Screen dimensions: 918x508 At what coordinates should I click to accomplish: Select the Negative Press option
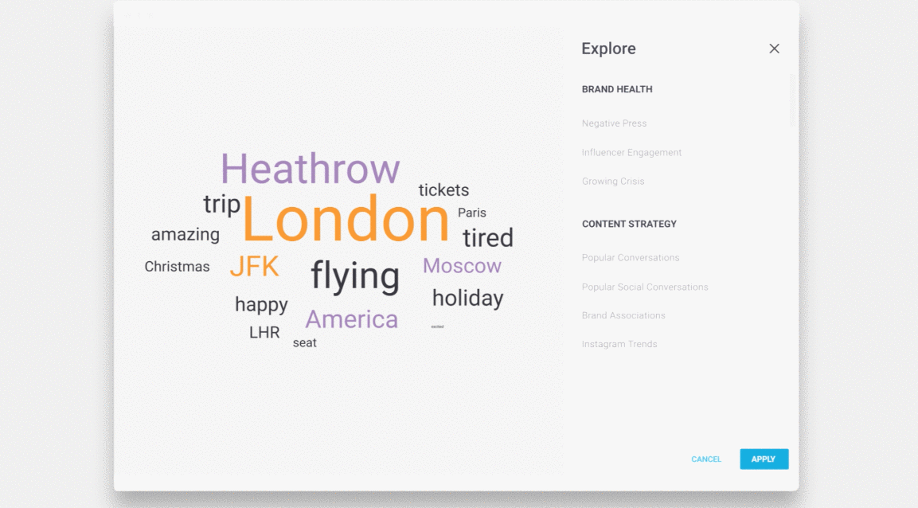click(614, 123)
